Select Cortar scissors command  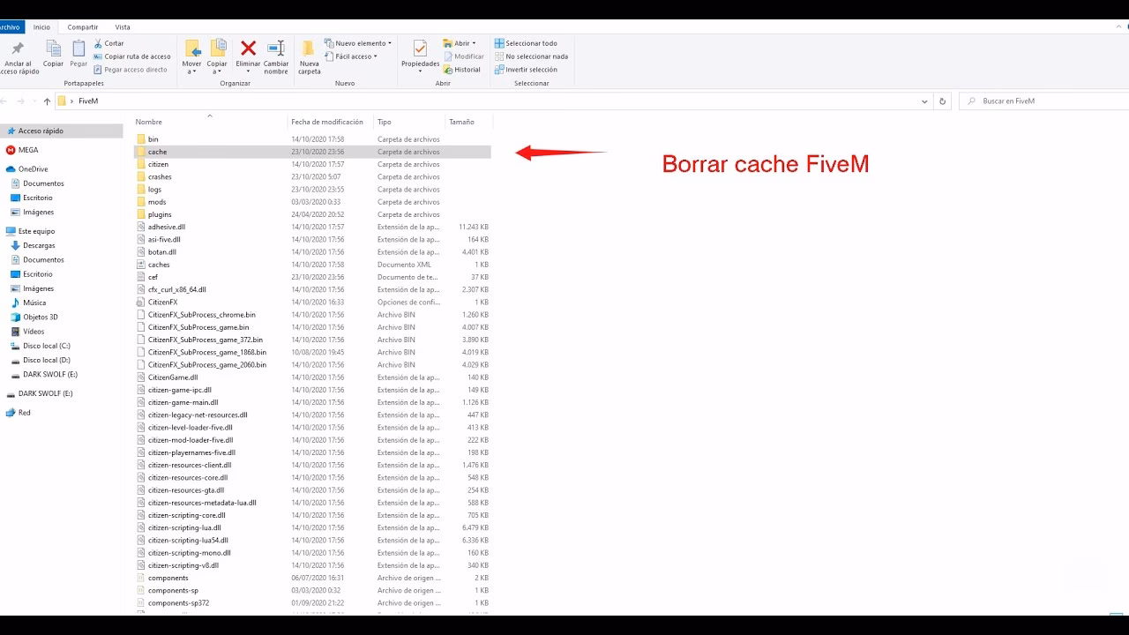(x=108, y=43)
